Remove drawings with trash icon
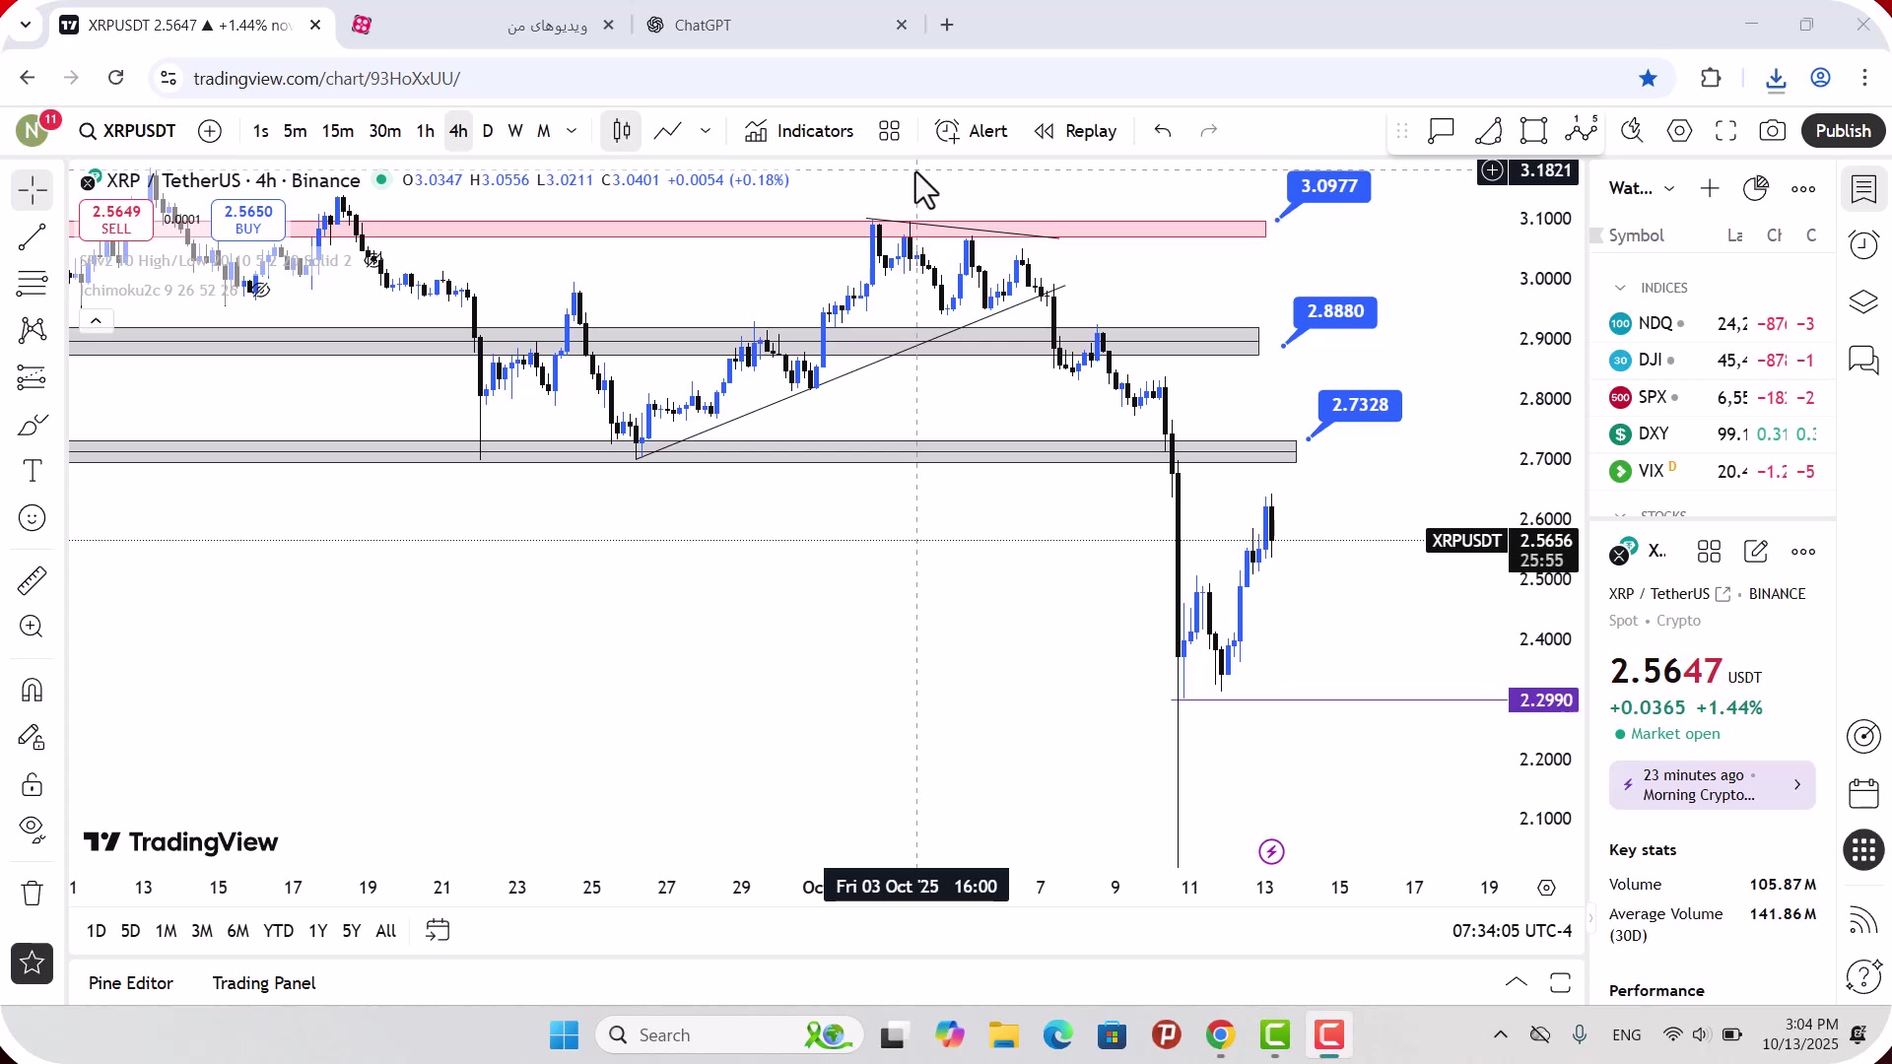Image resolution: width=1892 pixels, height=1064 pixels. pyautogui.click(x=33, y=894)
